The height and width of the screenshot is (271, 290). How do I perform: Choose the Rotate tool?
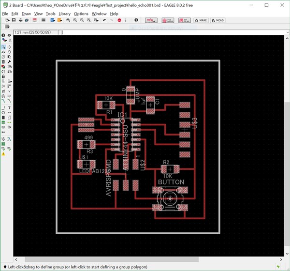9,52
